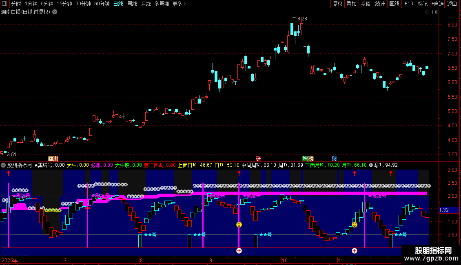Click the green 跌榜 event marker
Viewport: 461px width, 265px height.
308,159
